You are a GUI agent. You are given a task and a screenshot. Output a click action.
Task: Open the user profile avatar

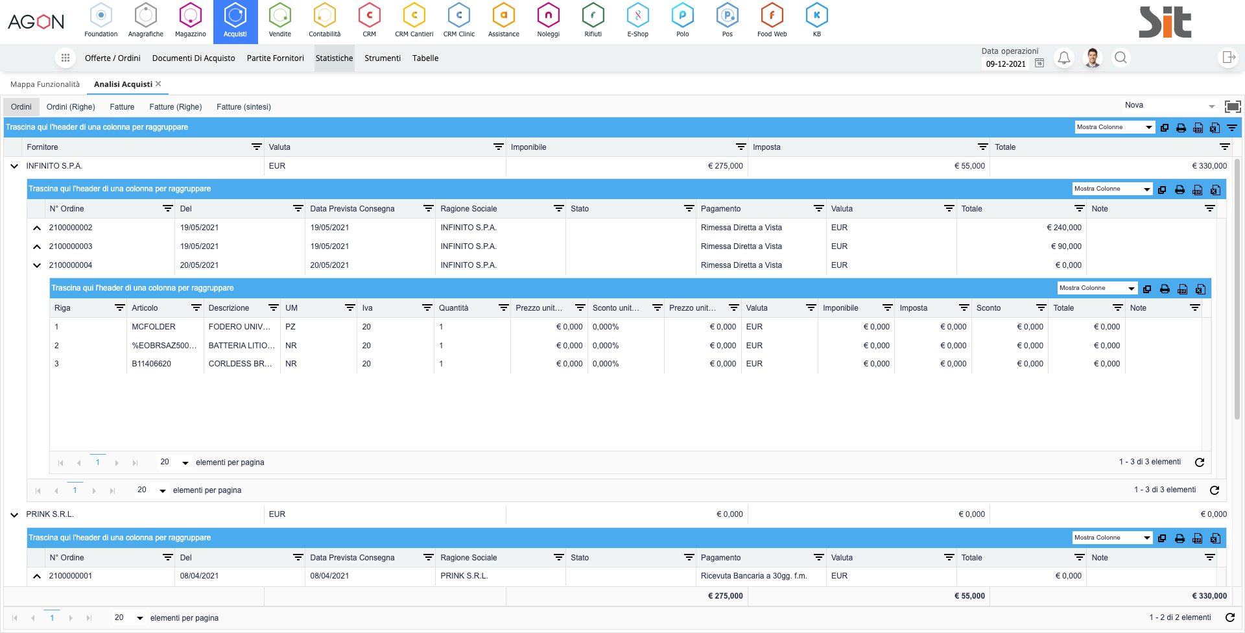point(1093,58)
